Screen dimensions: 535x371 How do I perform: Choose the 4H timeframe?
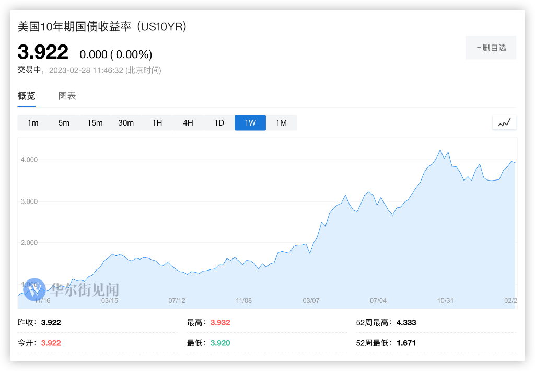pos(188,122)
